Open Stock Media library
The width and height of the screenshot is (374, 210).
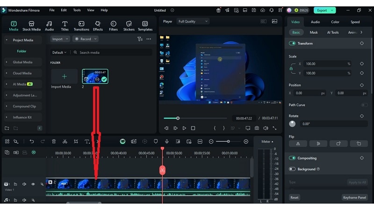[31, 26]
